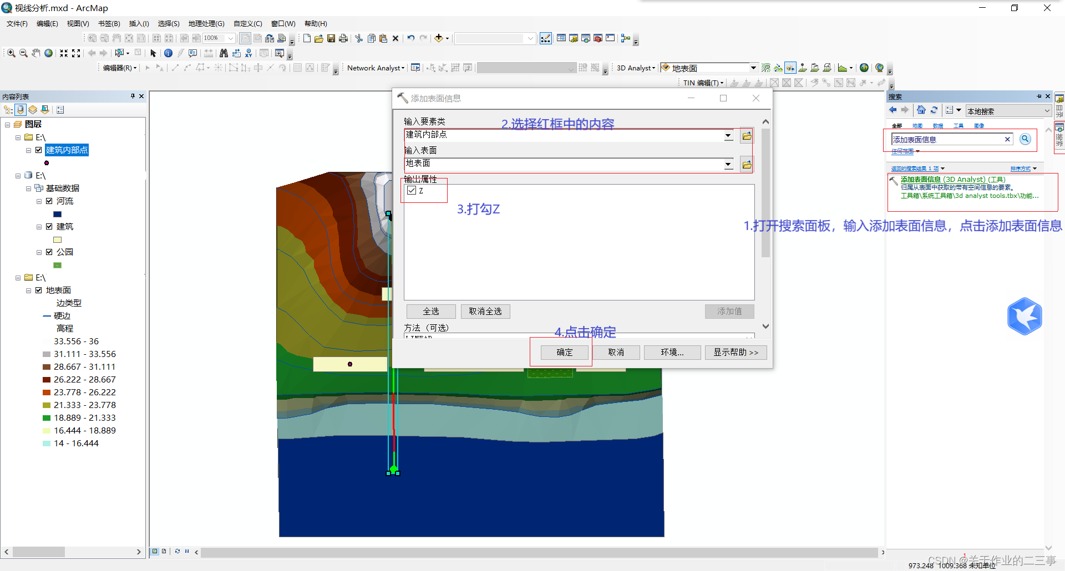Click the Cut scissors icon
The height and width of the screenshot is (571, 1065).
pyautogui.click(x=359, y=38)
